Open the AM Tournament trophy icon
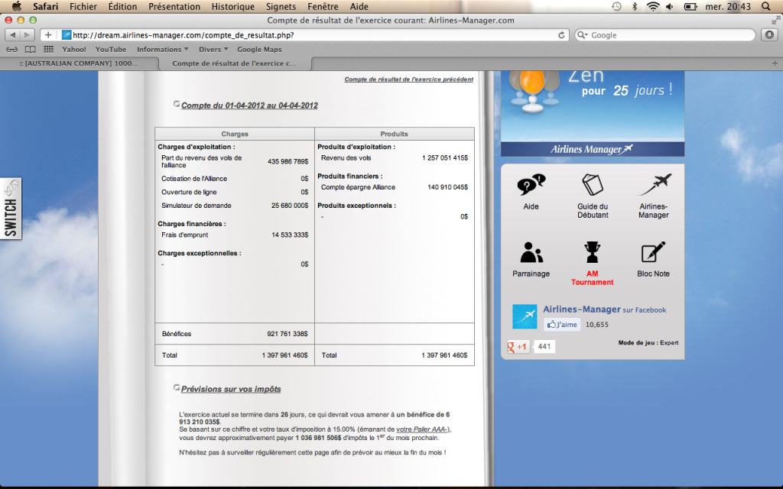Screen dimensions: 783x489 (x=593, y=252)
